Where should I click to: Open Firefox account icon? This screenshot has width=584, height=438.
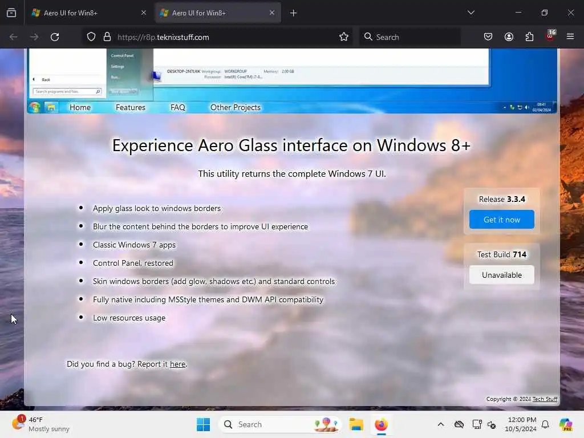point(509,36)
